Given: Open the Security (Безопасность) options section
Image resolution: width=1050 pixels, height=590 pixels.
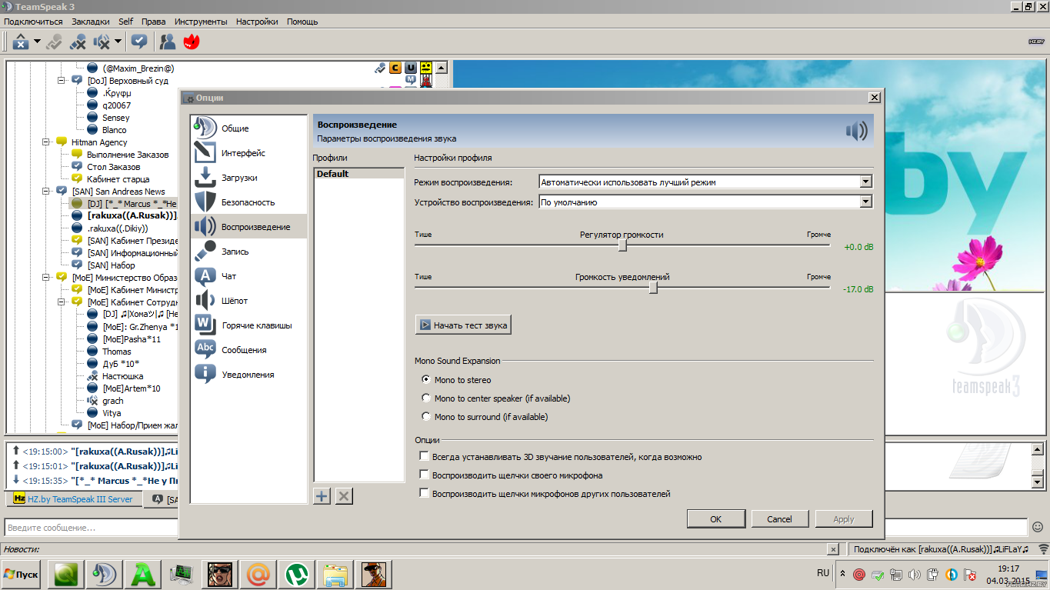Looking at the screenshot, I should pyautogui.click(x=248, y=202).
